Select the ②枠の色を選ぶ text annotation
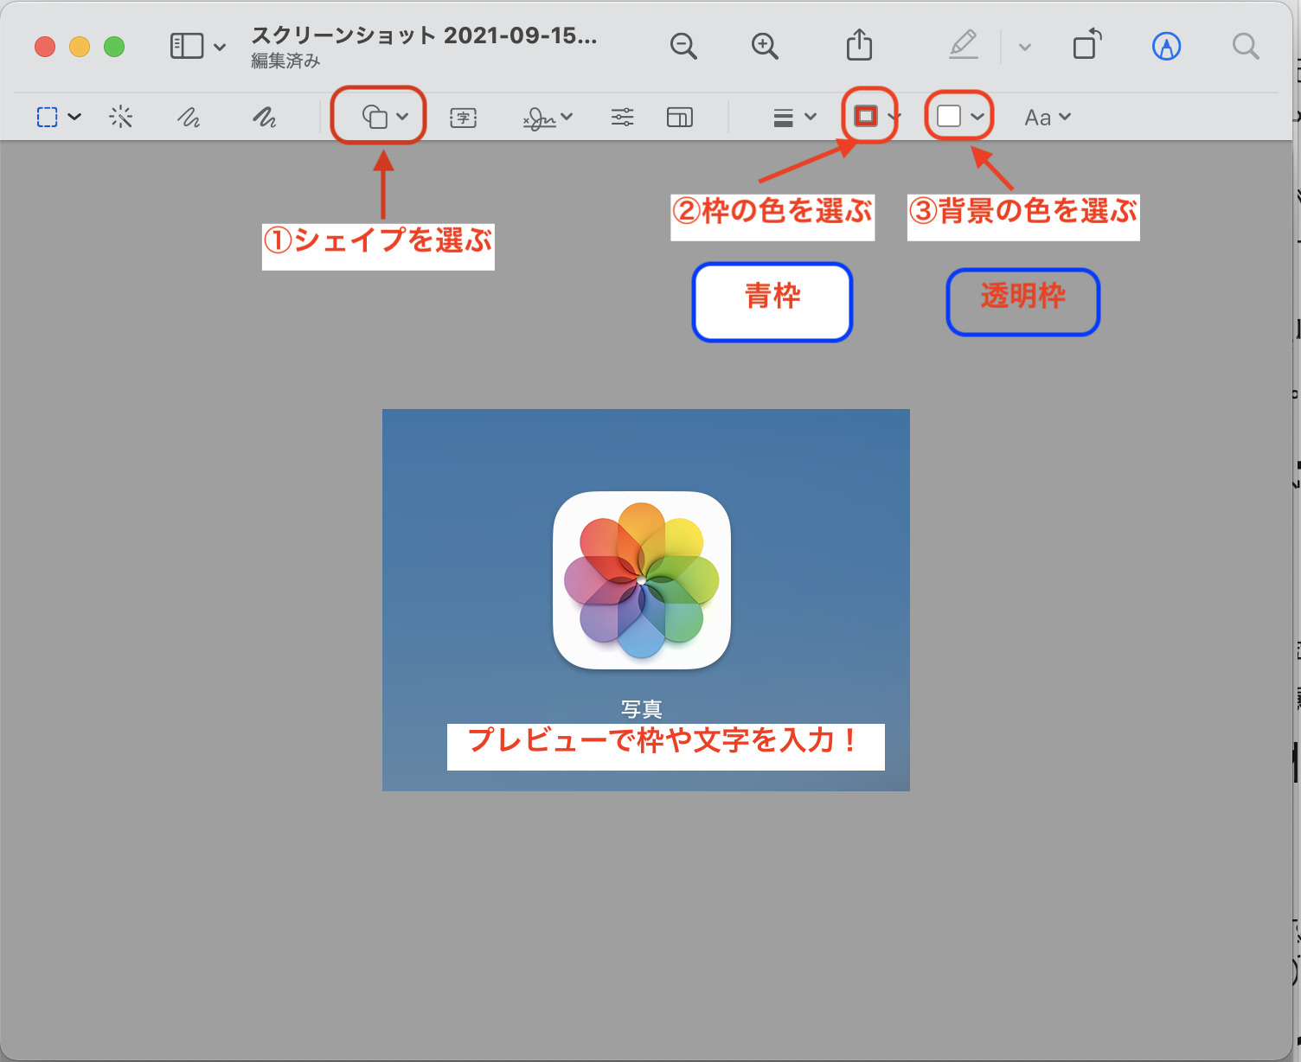1301x1062 pixels. pos(772,216)
